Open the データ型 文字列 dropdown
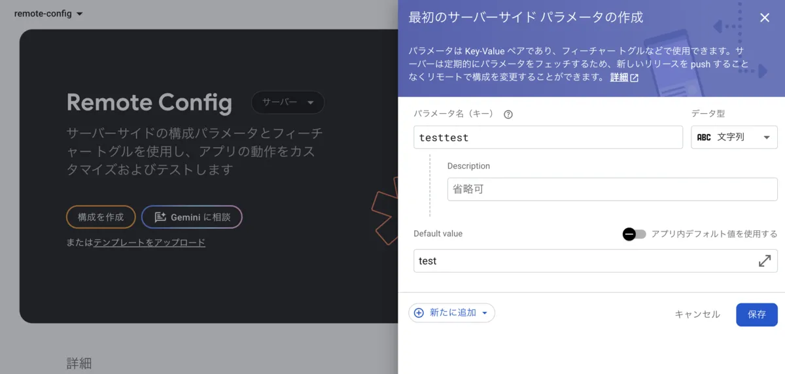Screen dimensions: 785x374 click(734, 137)
